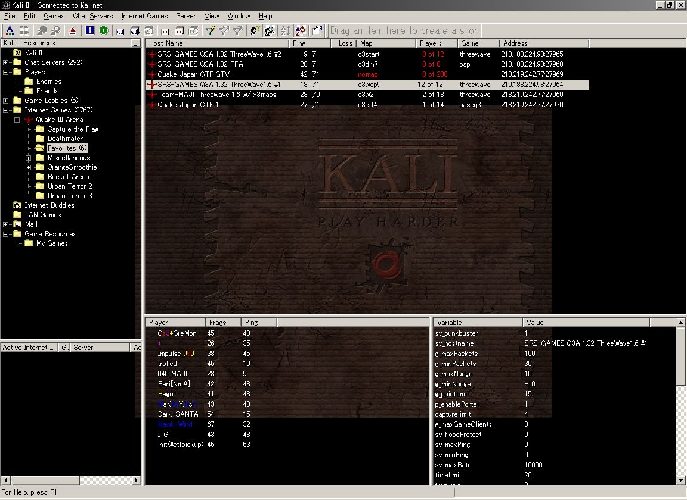Screen dimensions: 687x500
Task: Click the funnel with sparkle new filter icon
Action: click(211, 30)
